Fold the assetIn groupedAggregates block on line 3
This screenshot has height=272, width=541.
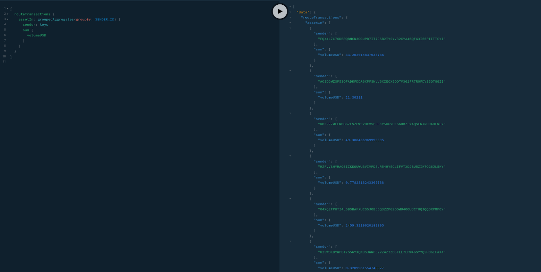coord(8,19)
